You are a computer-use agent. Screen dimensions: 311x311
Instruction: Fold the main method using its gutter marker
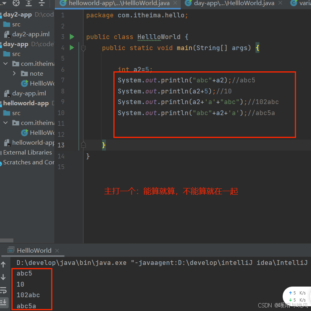[83, 48]
